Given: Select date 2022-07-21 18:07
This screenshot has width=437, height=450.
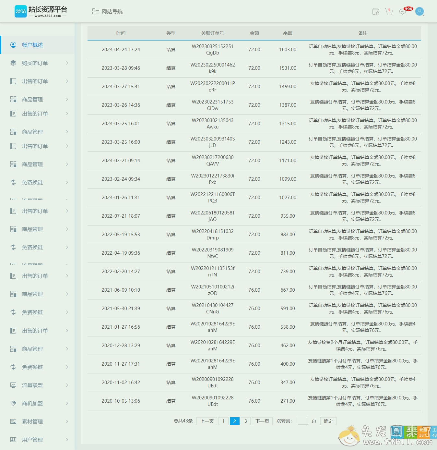Looking at the screenshot, I should point(121,216).
